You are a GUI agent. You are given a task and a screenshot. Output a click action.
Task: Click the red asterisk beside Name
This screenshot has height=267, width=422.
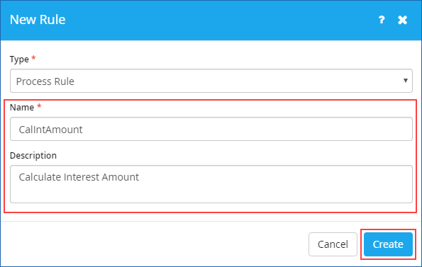(x=39, y=106)
